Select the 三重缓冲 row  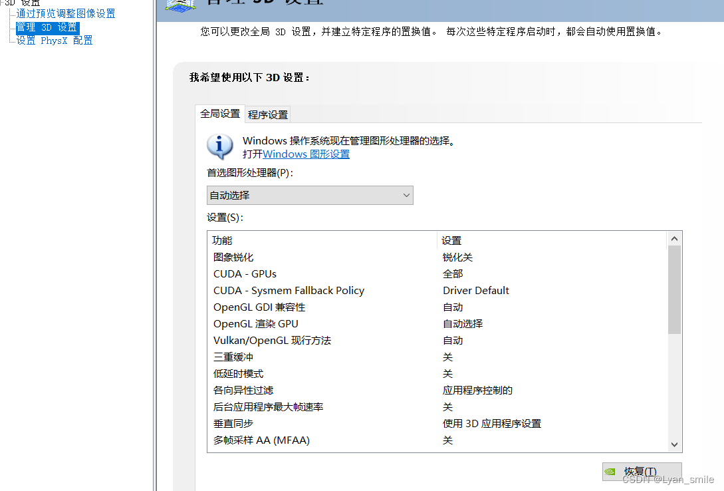(437, 357)
